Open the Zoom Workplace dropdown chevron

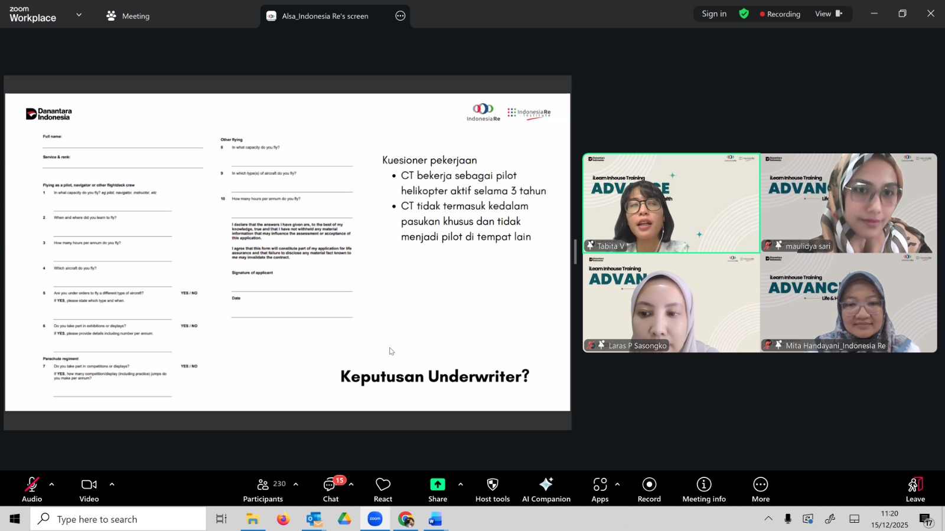click(x=79, y=15)
